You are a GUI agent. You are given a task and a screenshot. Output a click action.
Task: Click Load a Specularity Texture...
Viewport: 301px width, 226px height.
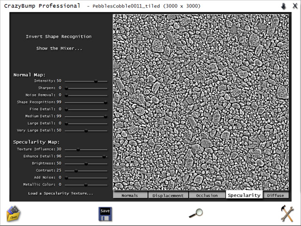(60, 194)
